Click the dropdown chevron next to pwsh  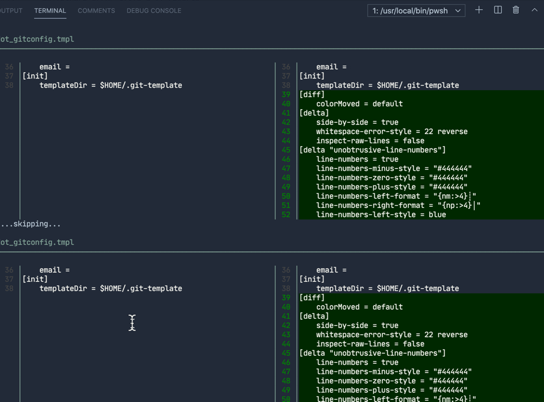tap(457, 10)
